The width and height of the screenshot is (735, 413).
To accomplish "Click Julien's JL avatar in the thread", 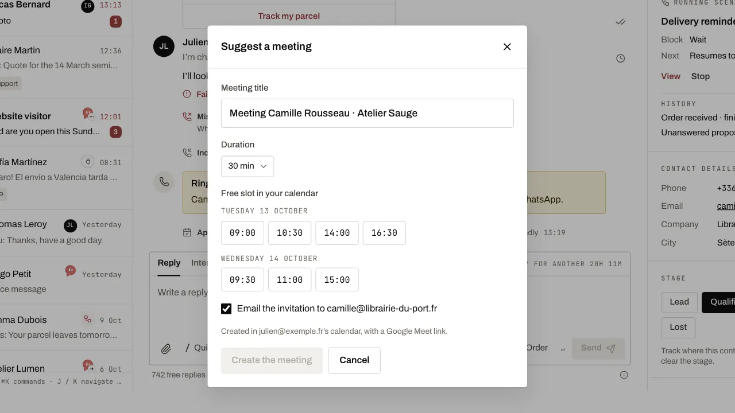I will tap(164, 46).
